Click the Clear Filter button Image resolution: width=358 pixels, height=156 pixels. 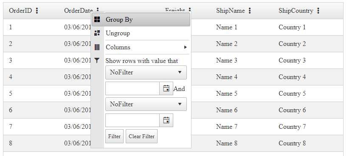click(141, 136)
